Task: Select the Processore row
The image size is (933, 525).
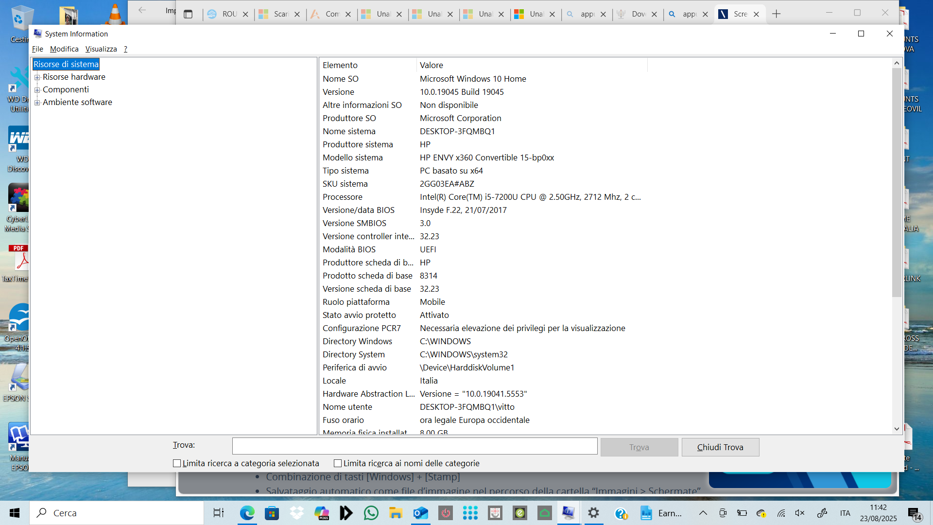Action: point(484,197)
